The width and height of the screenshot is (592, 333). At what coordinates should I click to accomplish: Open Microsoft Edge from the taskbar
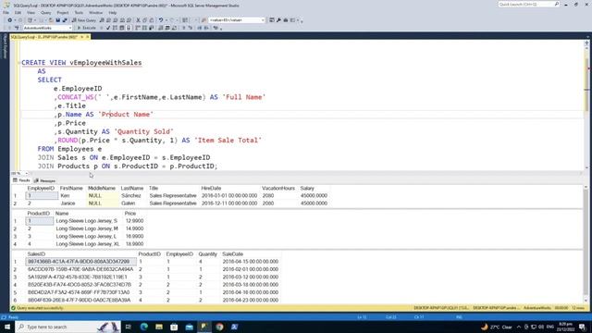coord(144,327)
